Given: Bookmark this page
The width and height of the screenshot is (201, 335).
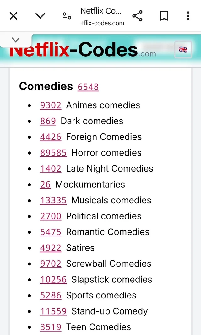Looking at the screenshot, I should pos(164,16).
